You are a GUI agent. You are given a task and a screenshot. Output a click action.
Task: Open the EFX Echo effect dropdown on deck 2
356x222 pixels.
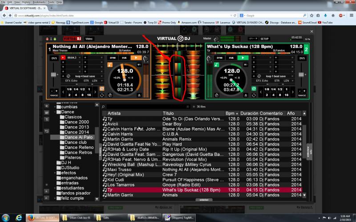[292, 81]
